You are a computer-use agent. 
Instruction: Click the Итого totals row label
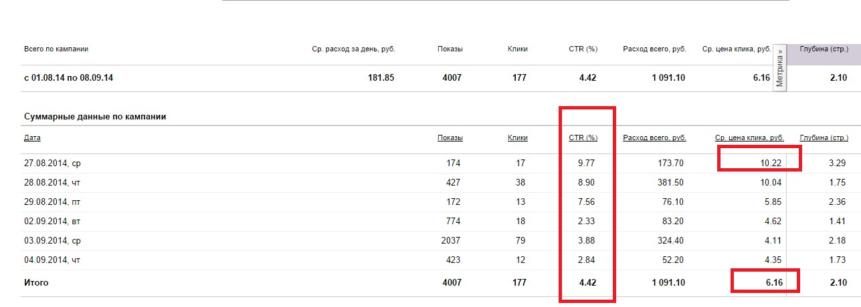pos(36,283)
